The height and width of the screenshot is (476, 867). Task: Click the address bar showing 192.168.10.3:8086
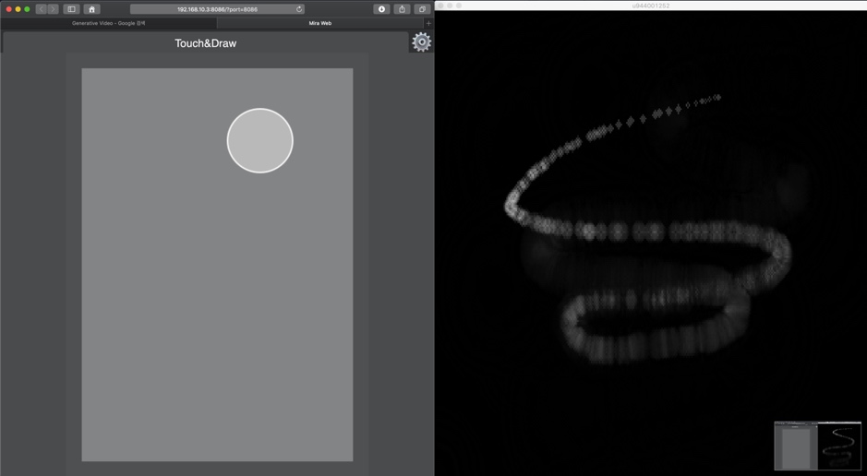tap(217, 9)
